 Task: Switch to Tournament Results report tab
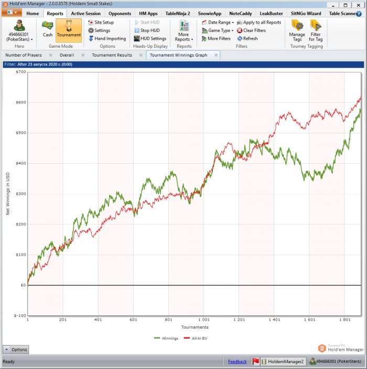[112, 55]
